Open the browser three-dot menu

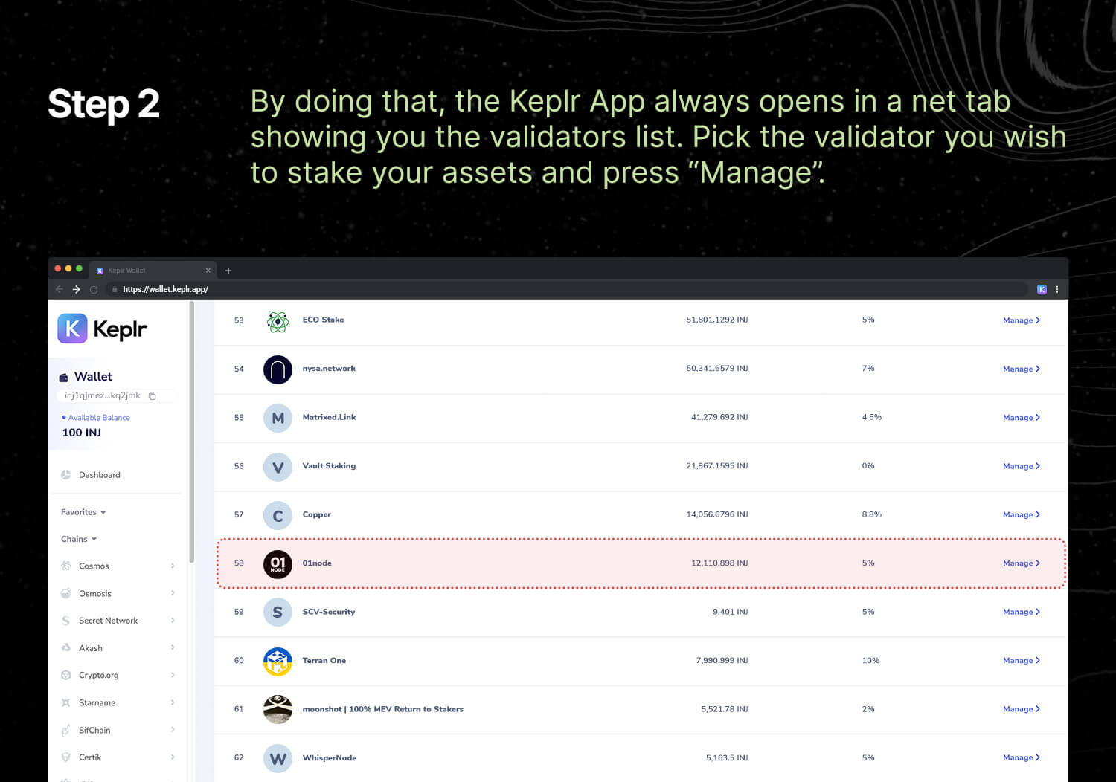click(1056, 289)
